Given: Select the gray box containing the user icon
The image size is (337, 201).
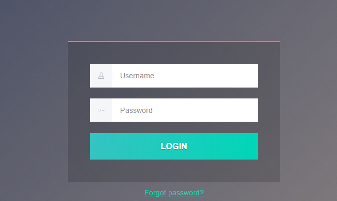Looking at the screenshot, I should click(101, 76).
